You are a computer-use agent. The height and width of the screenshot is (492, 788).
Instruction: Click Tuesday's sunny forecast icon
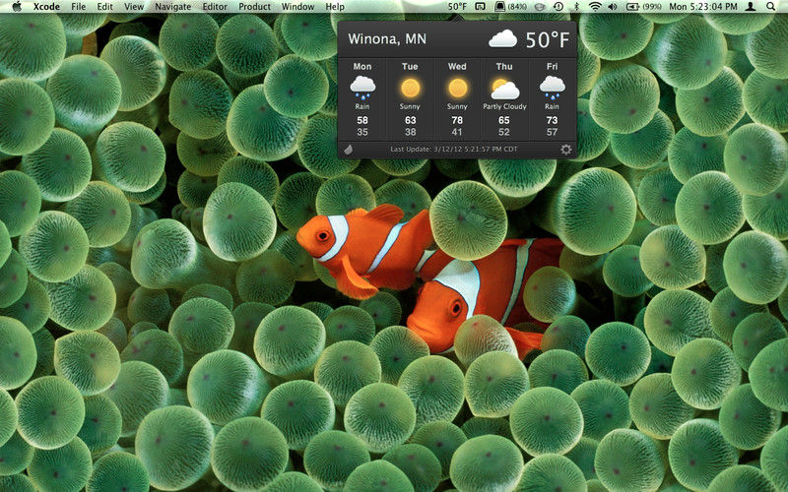pyautogui.click(x=410, y=89)
